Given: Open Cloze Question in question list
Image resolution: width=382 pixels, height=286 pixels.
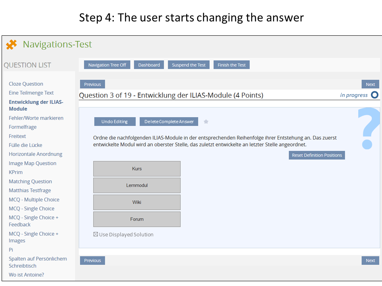Looking at the screenshot, I should point(26,84).
